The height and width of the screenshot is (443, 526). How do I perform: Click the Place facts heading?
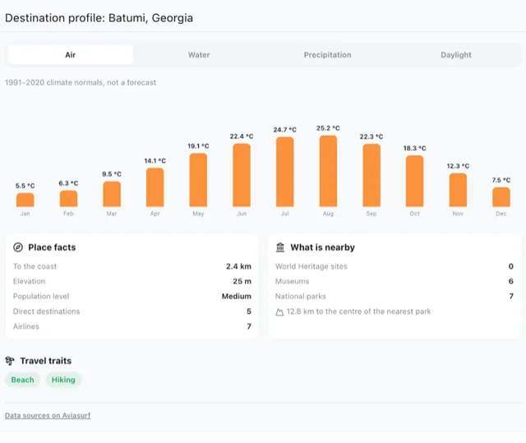pos(52,247)
